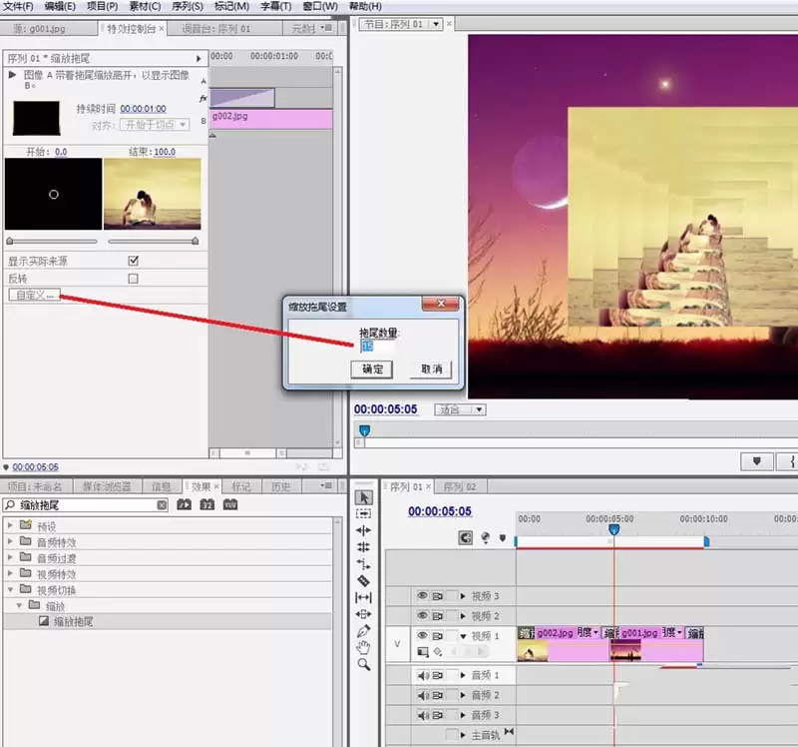
Task: Click the start preview slider handle
Action: (x=10, y=241)
